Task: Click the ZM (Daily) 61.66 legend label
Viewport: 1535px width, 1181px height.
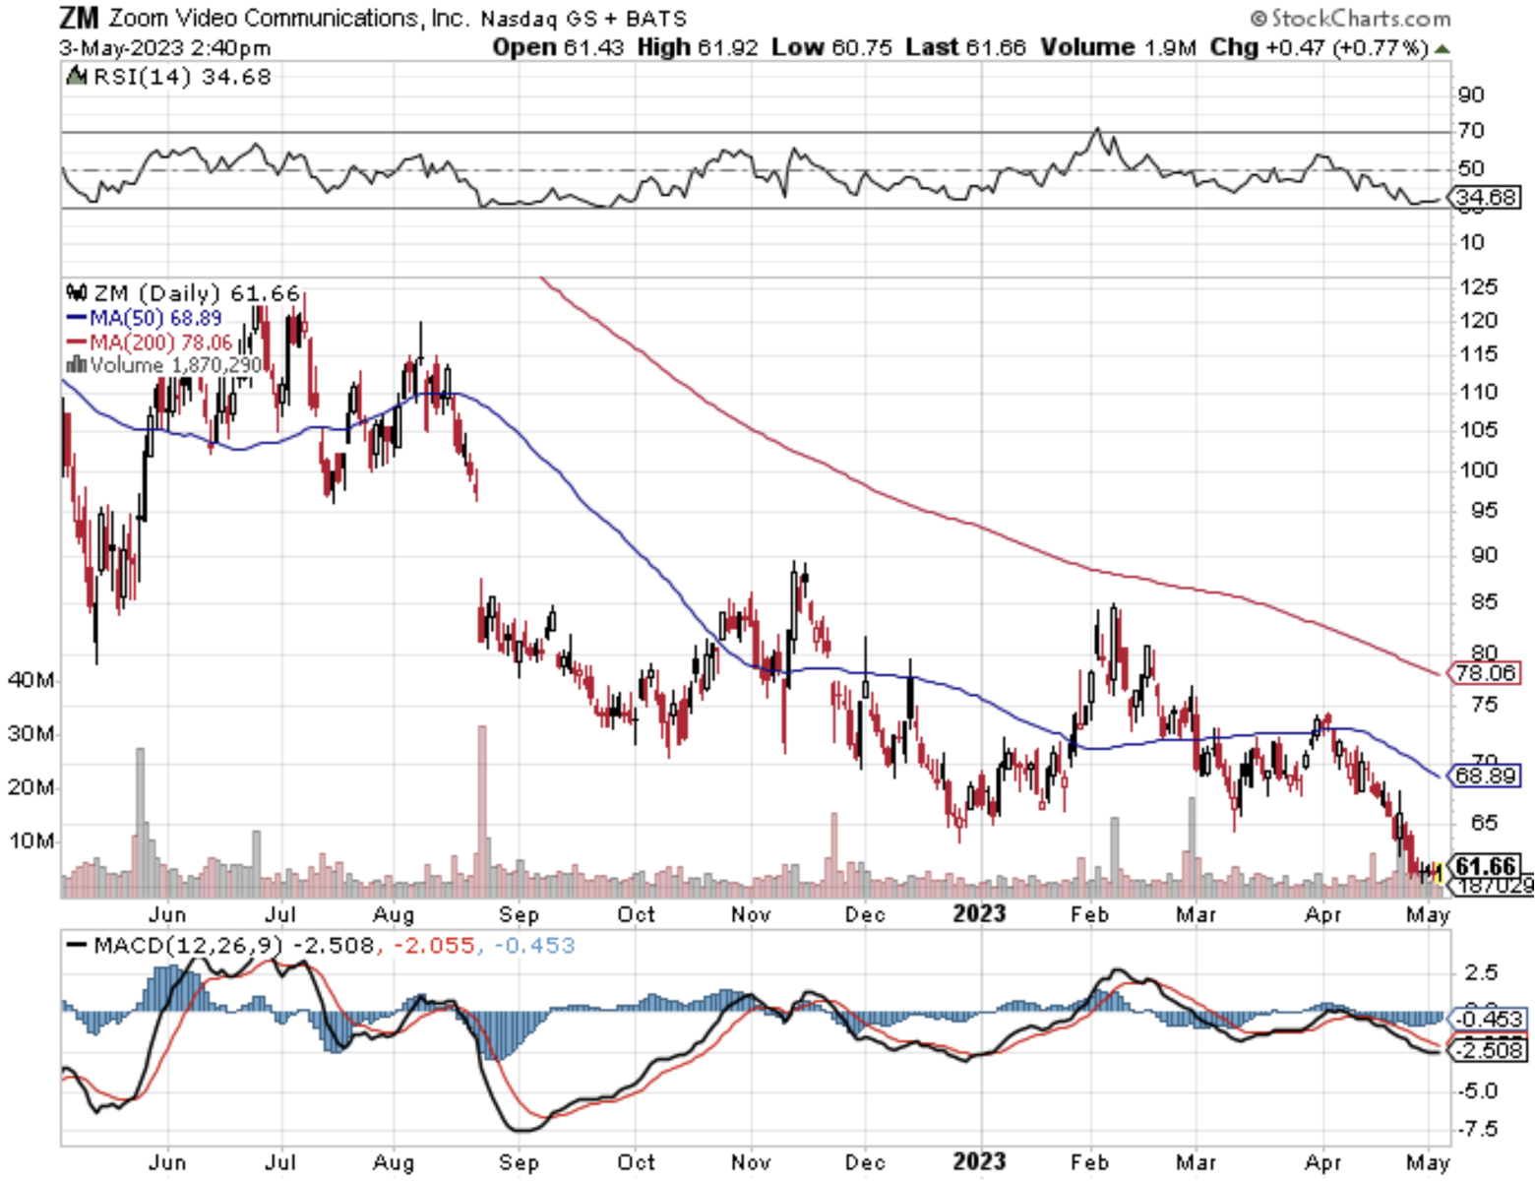Action: [x=197, y=292]
